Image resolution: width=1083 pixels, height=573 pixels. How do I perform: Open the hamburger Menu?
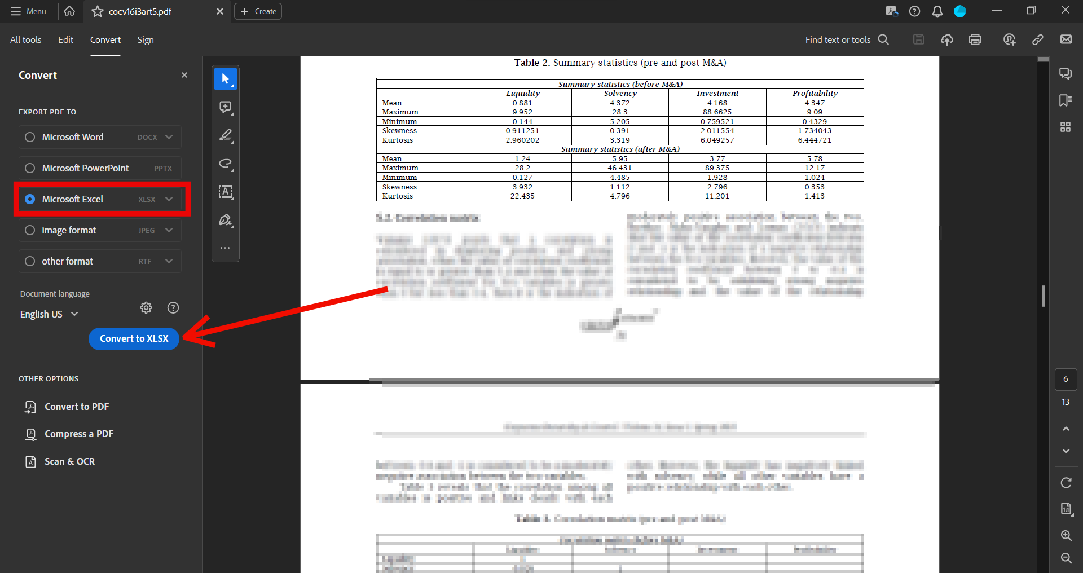28,11
